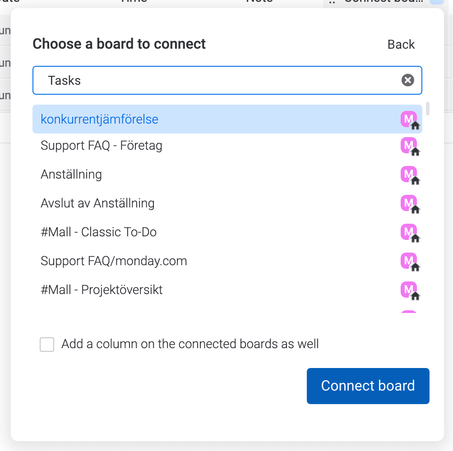Click workspace icon beside #Mall - Classic To-Do

pos(410,233)
